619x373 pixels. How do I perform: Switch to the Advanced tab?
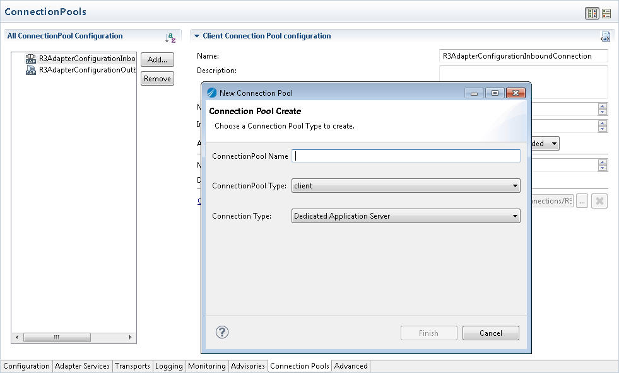(351, 366)
